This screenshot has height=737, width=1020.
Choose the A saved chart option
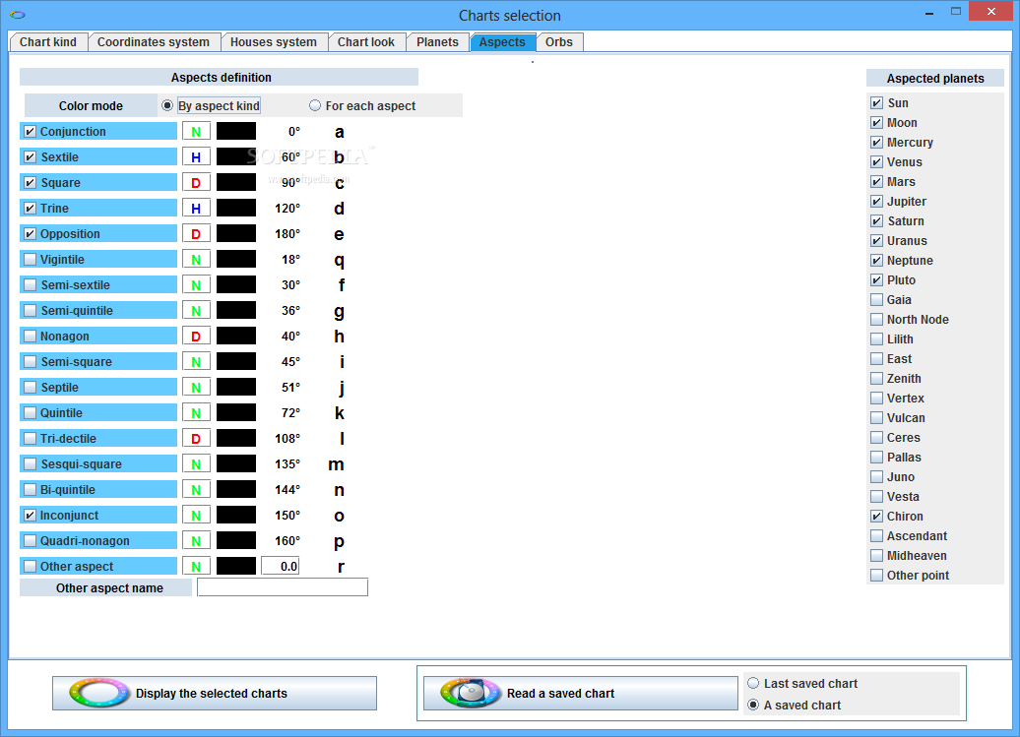[x=753, y=705]
